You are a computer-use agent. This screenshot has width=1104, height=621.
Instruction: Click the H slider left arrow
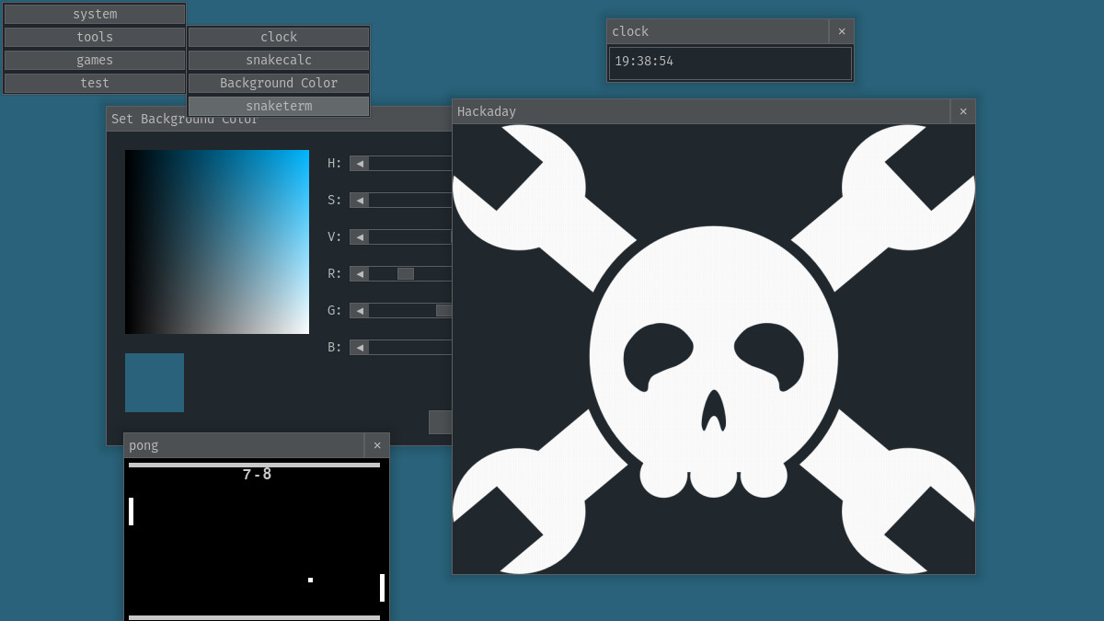(x=360, y=163)
